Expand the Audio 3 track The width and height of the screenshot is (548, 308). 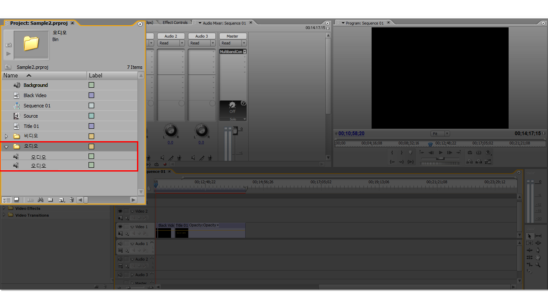[x=132, y=275]
